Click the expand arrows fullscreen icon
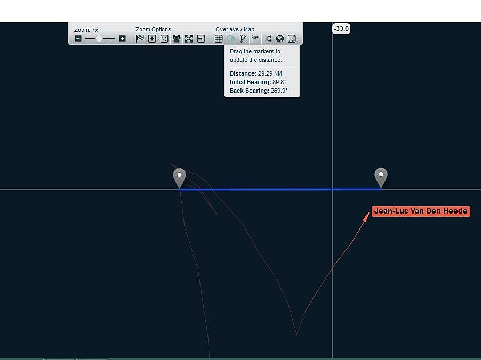481x360 pixels. (x=189, y=38)
